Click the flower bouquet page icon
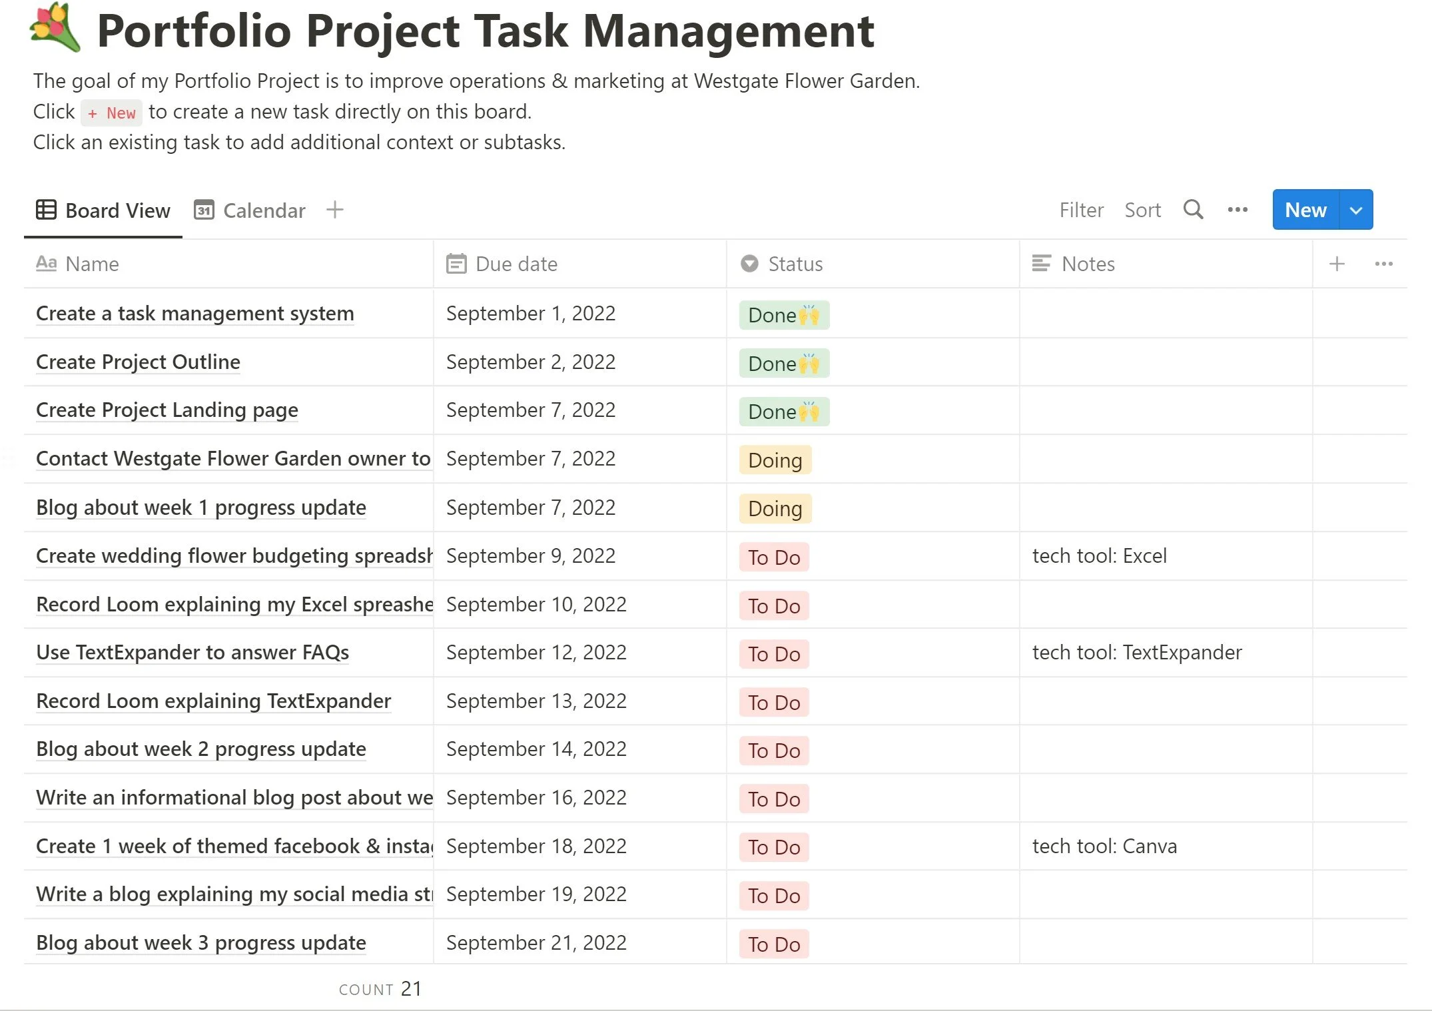Viewport: 1432px width, 1011px height. [55, 29]
